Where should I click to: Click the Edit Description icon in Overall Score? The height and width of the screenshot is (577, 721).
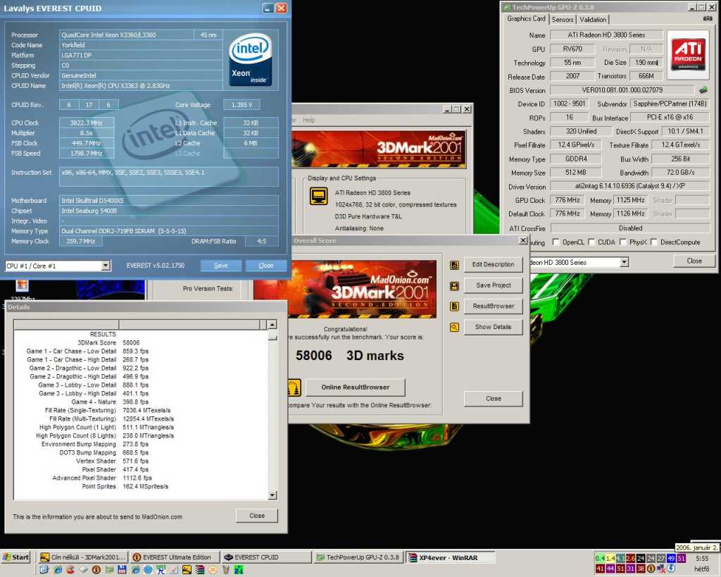[x=454, y=265]
